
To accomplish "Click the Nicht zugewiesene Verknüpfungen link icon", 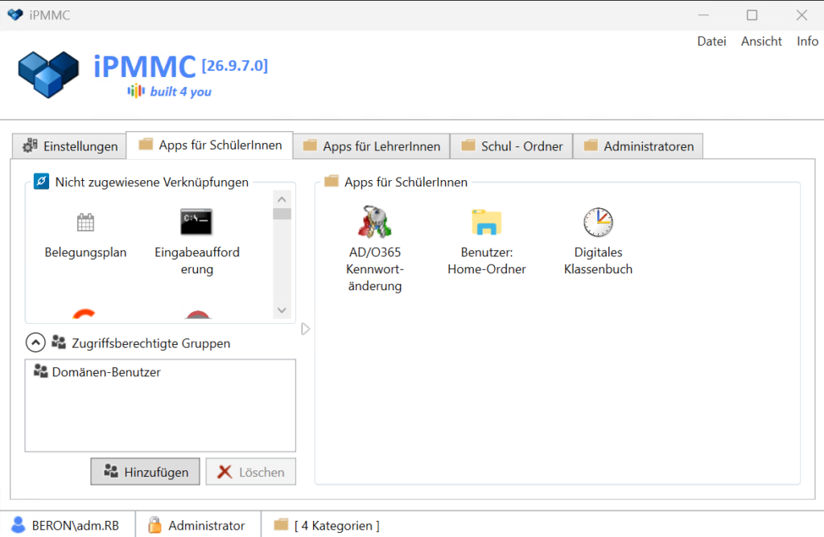I will [x=42, y=181].
